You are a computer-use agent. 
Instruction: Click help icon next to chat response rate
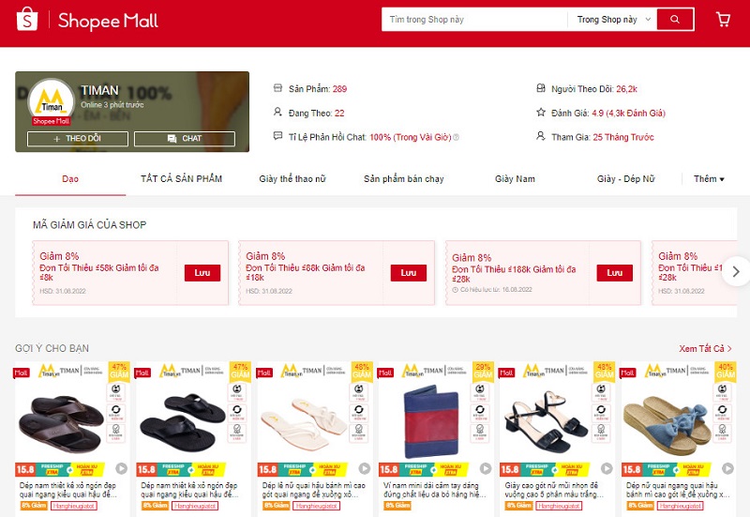pos(456,137)
